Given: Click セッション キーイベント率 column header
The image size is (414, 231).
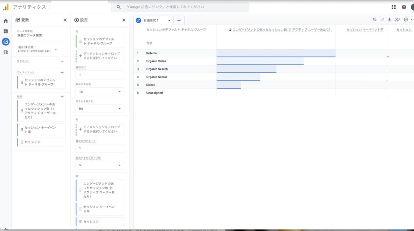Looking at the screenshot, I should [x=365, y=30].
